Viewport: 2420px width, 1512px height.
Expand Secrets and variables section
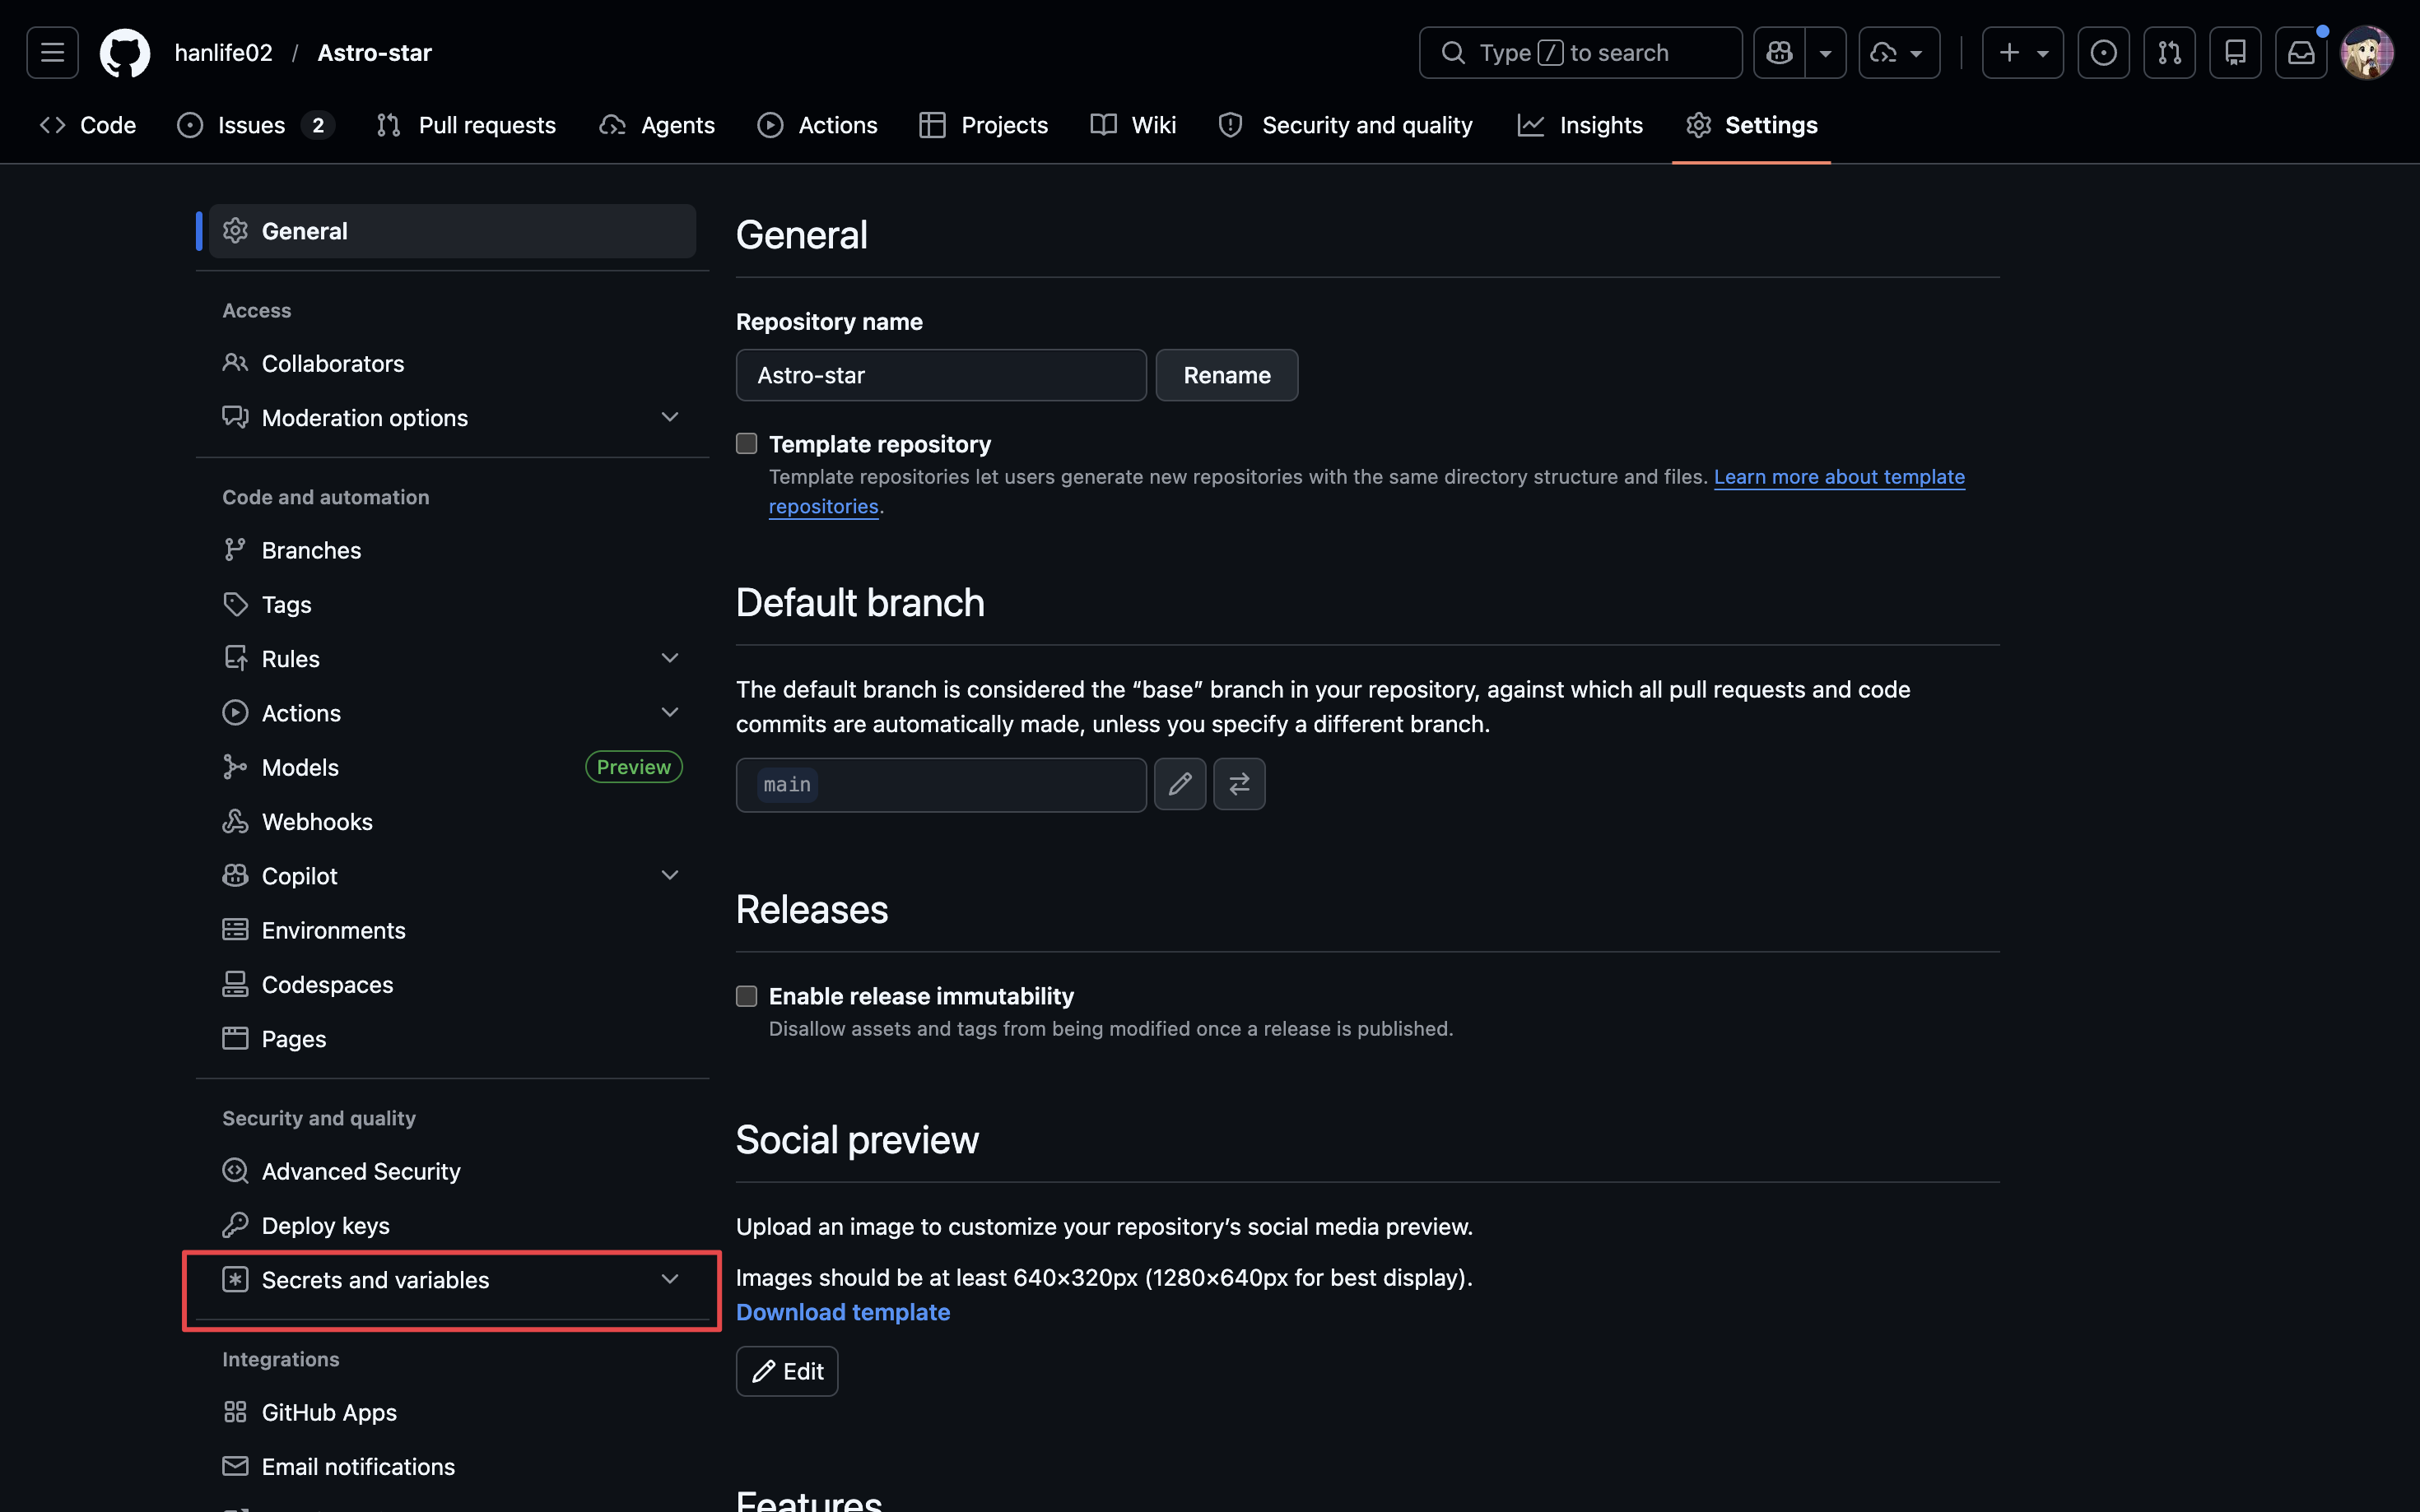point(452,1280)
